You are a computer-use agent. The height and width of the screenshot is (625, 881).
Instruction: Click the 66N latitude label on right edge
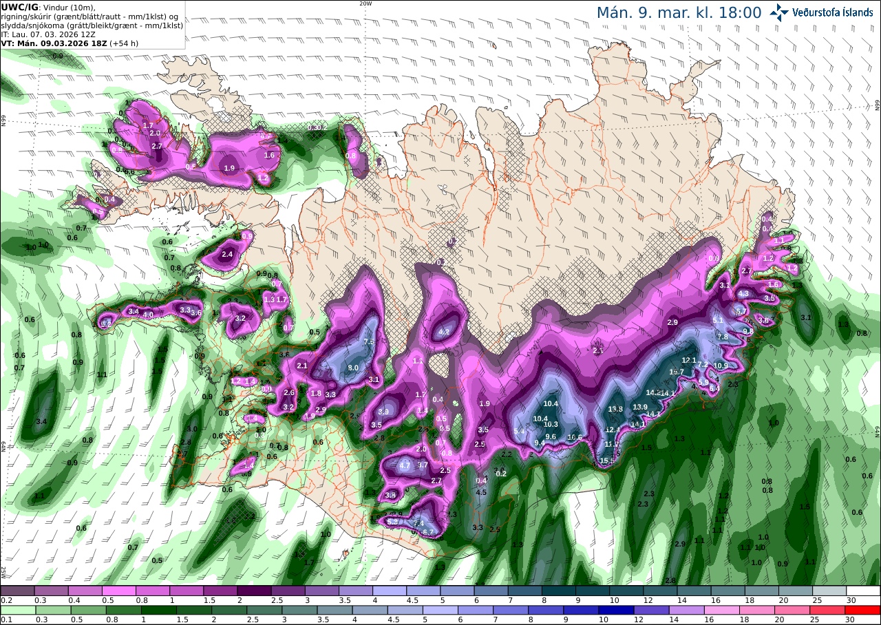(x=878, y=105)
